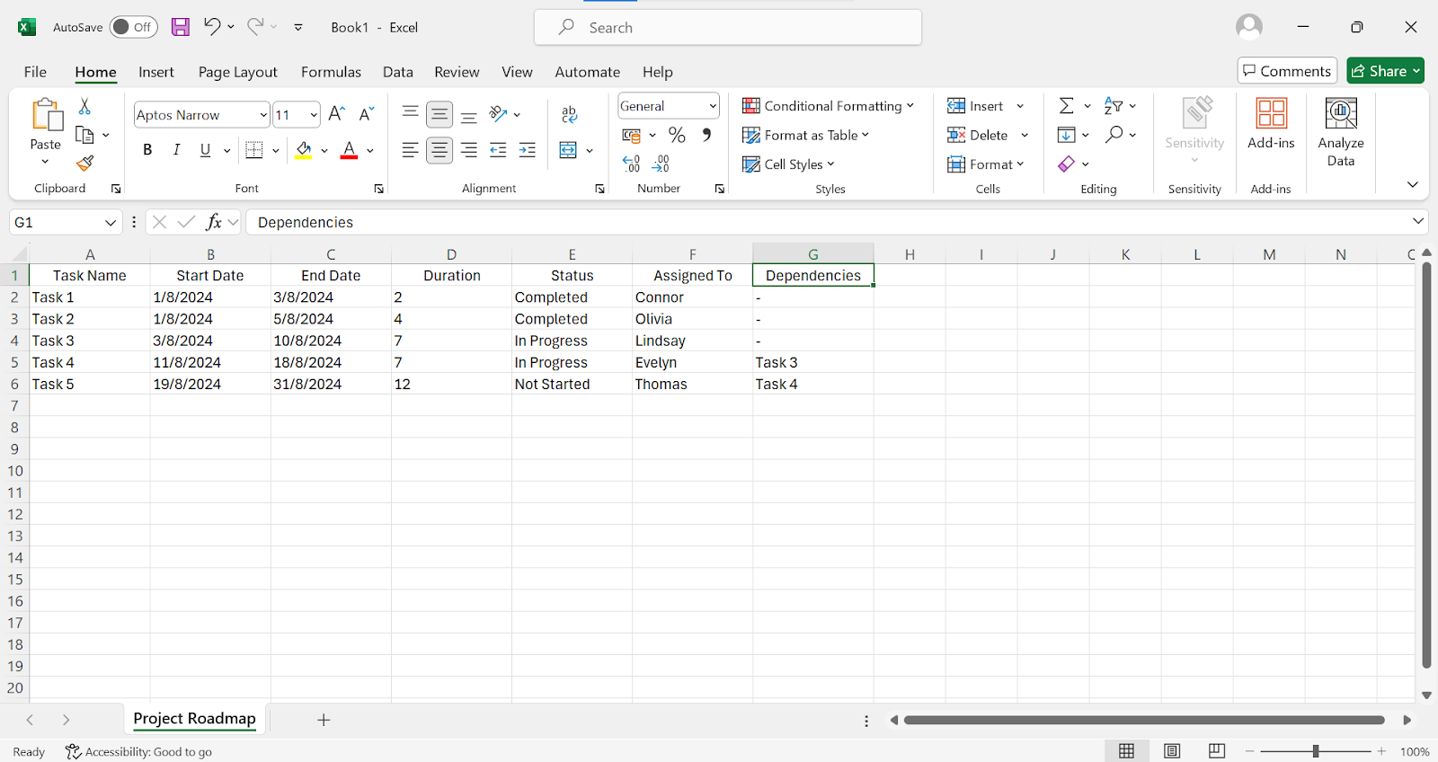Click the Cut scissors icon
The image size is (1438, 762).
[x=84, y=106]
